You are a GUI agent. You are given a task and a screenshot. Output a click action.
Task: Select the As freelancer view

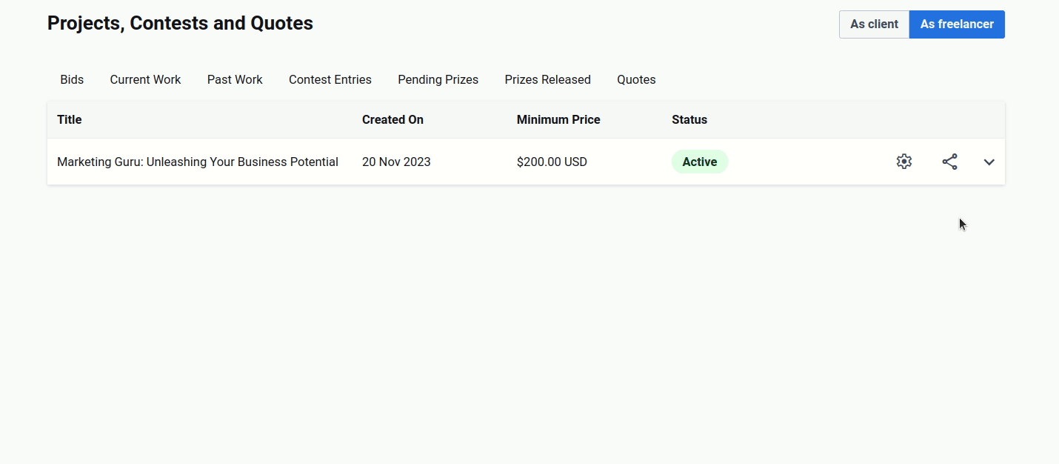click(956, 24)
